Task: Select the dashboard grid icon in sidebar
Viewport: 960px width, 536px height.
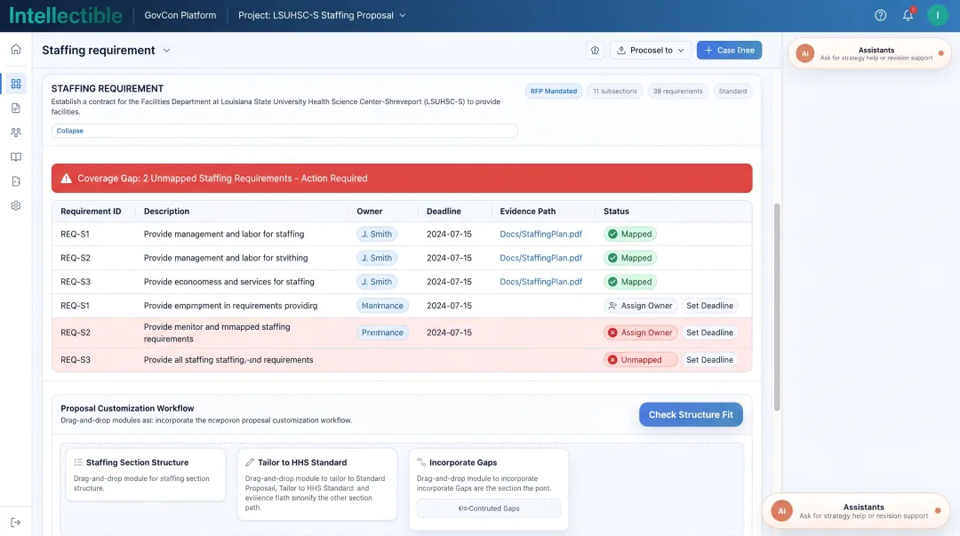Action: click(16, 84)
